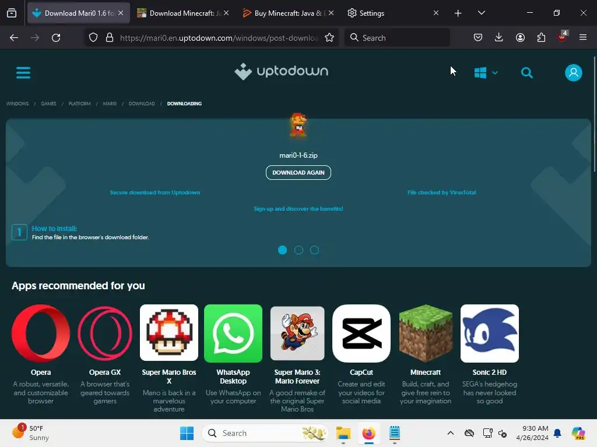Go to WINDOWS breadcrumb
Image resolution: width=597 pixels, height=447 pixels.
click(x=17, y=104)
